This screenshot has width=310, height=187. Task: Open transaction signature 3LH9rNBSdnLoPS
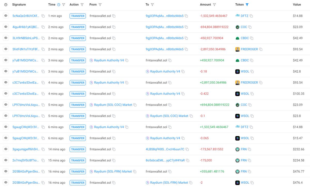pos(26,38)
